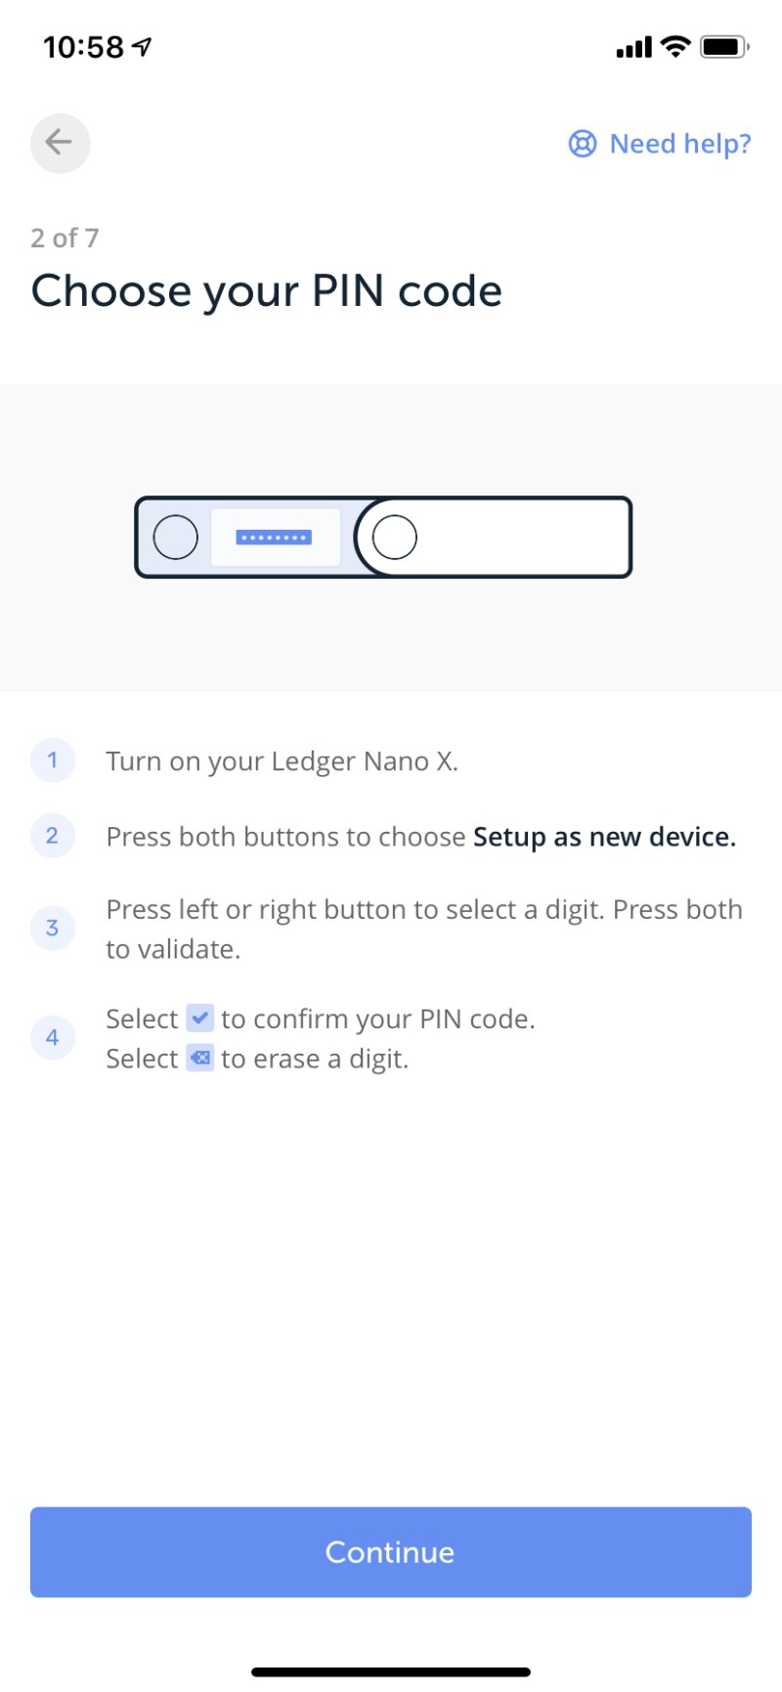Go back using the arrow button
Image resolution: width=782 pixels, height=1692 pixels.
click(60, 143)
